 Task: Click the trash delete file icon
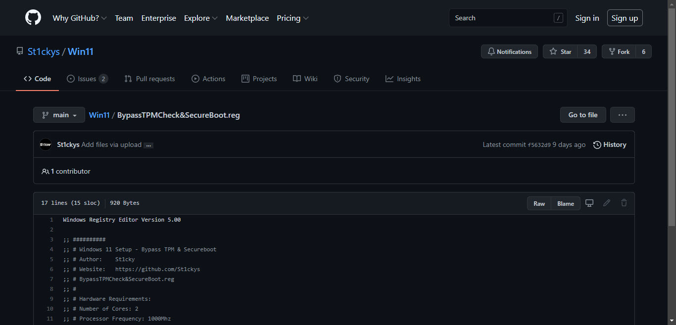point(624,203)
